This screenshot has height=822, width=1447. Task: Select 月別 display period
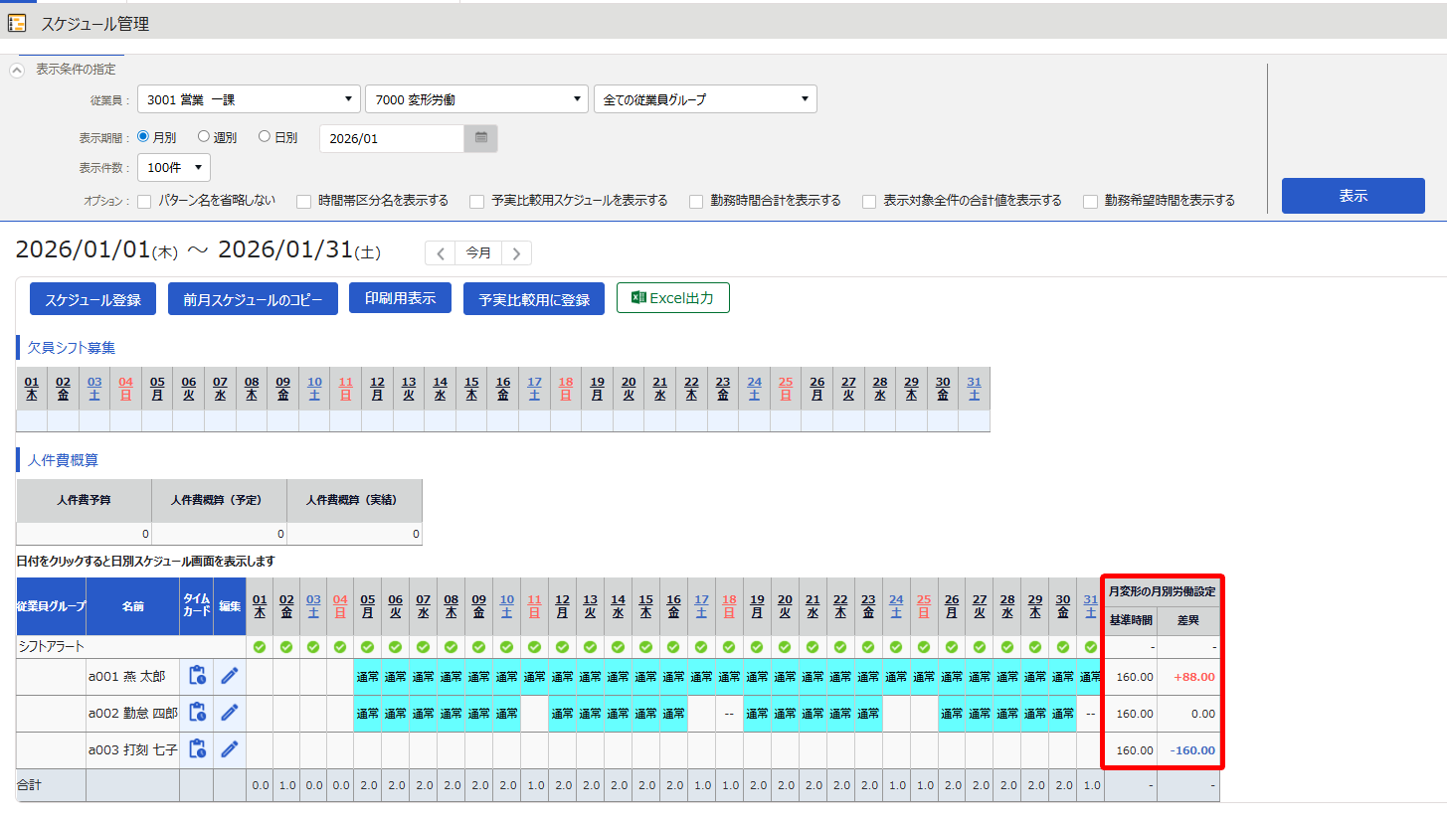[x=143, y=137]
